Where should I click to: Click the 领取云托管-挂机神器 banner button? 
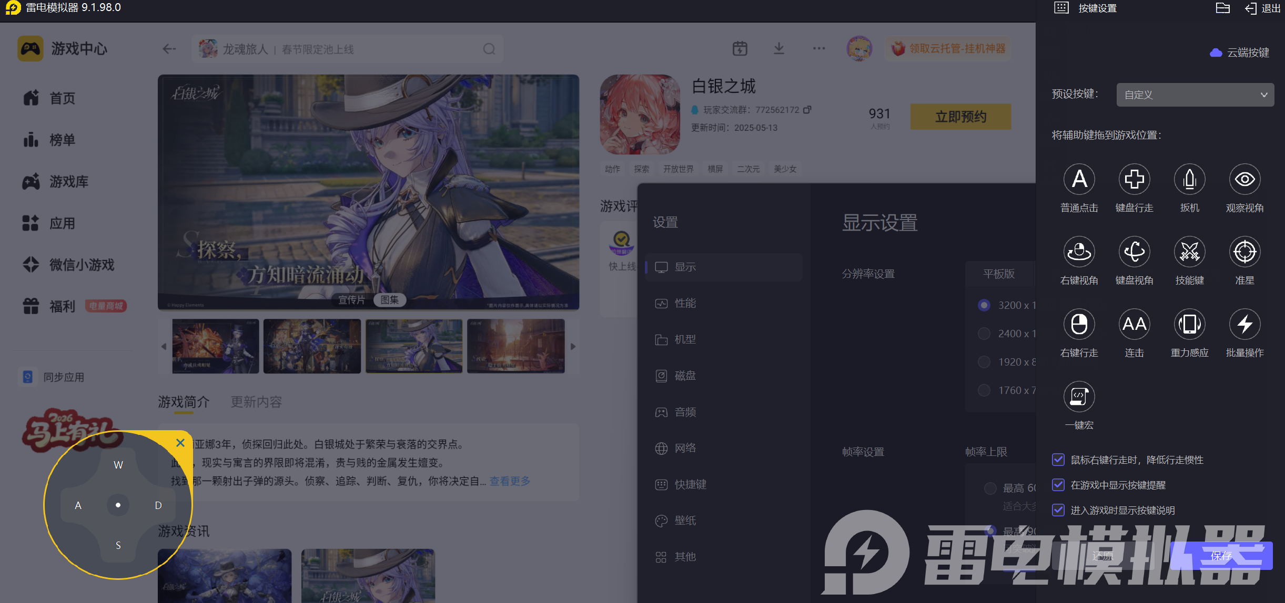pos(948,49)
